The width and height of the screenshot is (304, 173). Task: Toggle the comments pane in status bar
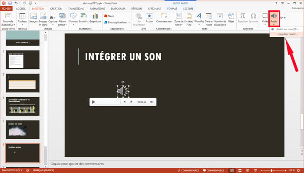(214, 170)
